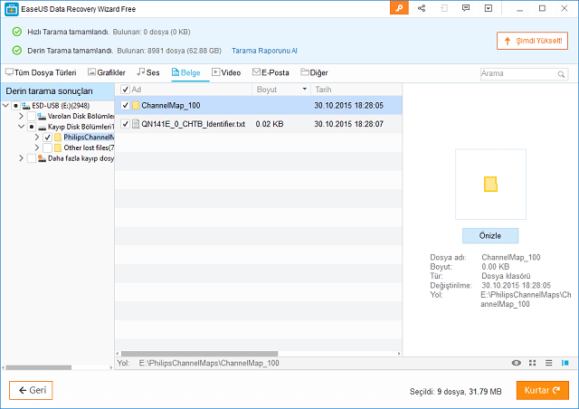Screen dimensions: 579x409
Task: Uncheck the ChannelMap_100 folder checkbox
Action: pos(126,106)
